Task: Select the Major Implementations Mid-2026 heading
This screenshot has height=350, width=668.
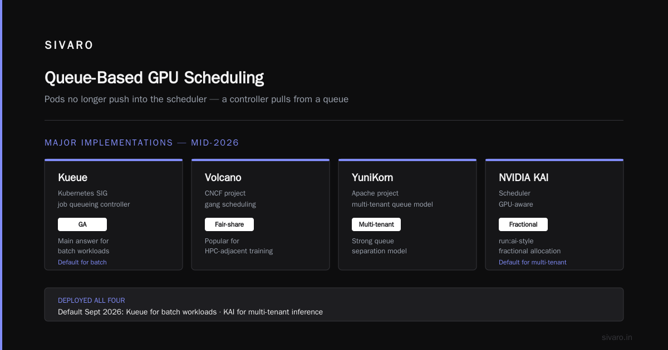Action: point(142,143)
